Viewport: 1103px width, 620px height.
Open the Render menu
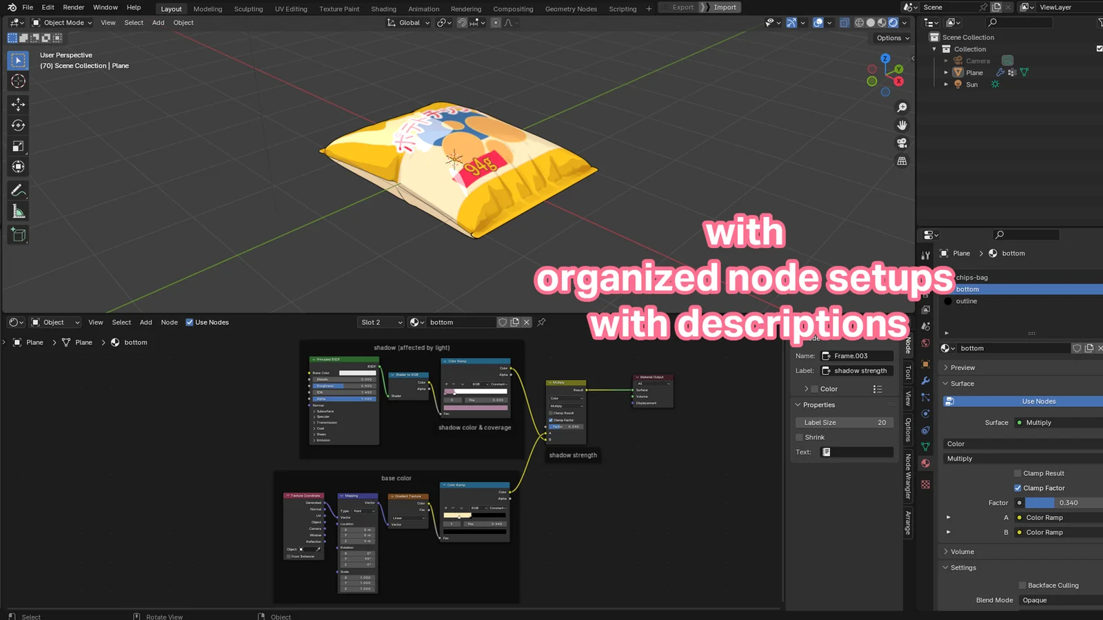[x=73, y=7]
